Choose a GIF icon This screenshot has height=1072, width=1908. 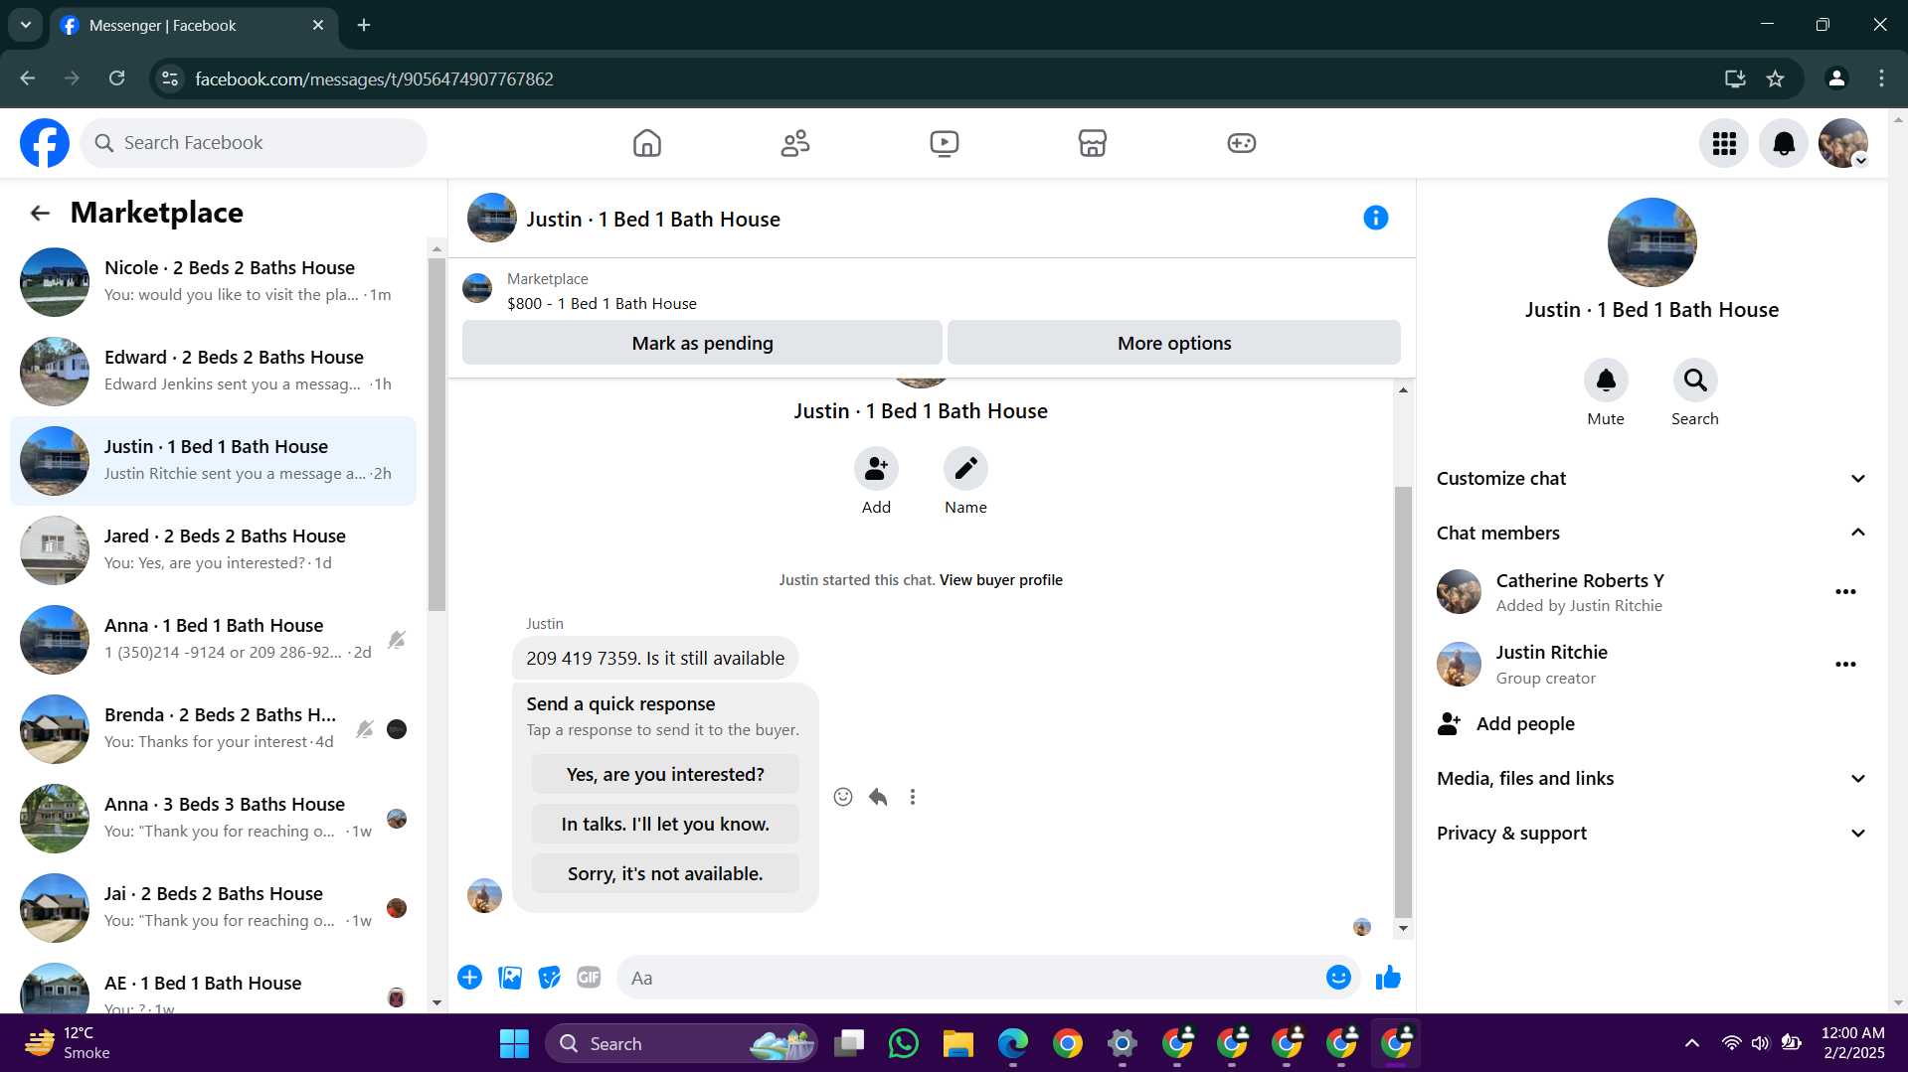coord(589,978)
